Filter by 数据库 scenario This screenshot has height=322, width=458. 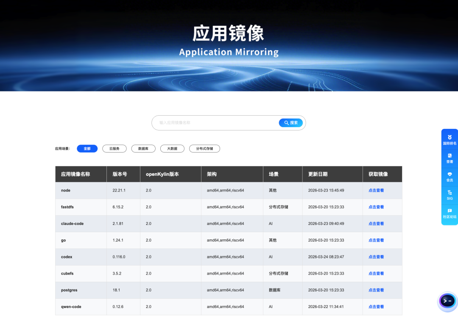(x=143, y=149)
